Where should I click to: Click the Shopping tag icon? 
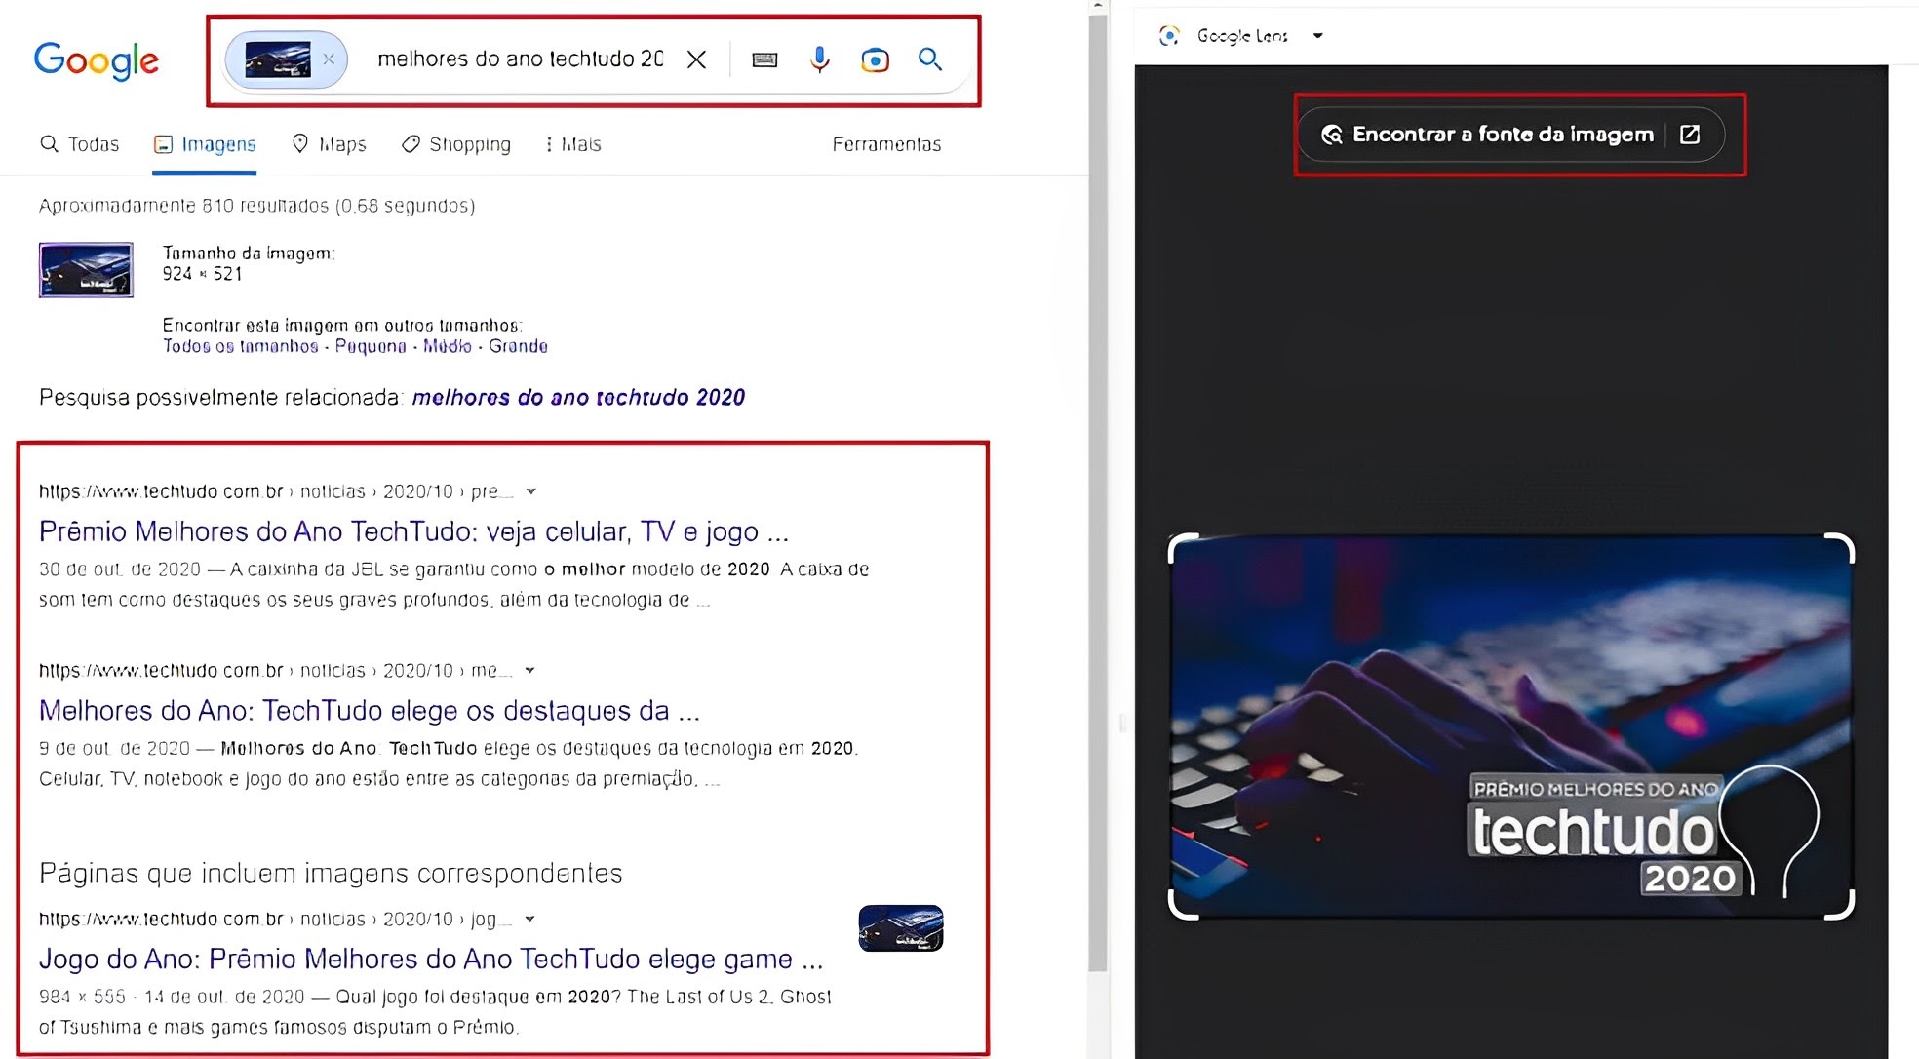pyautogui.click(x=411, y=144)
